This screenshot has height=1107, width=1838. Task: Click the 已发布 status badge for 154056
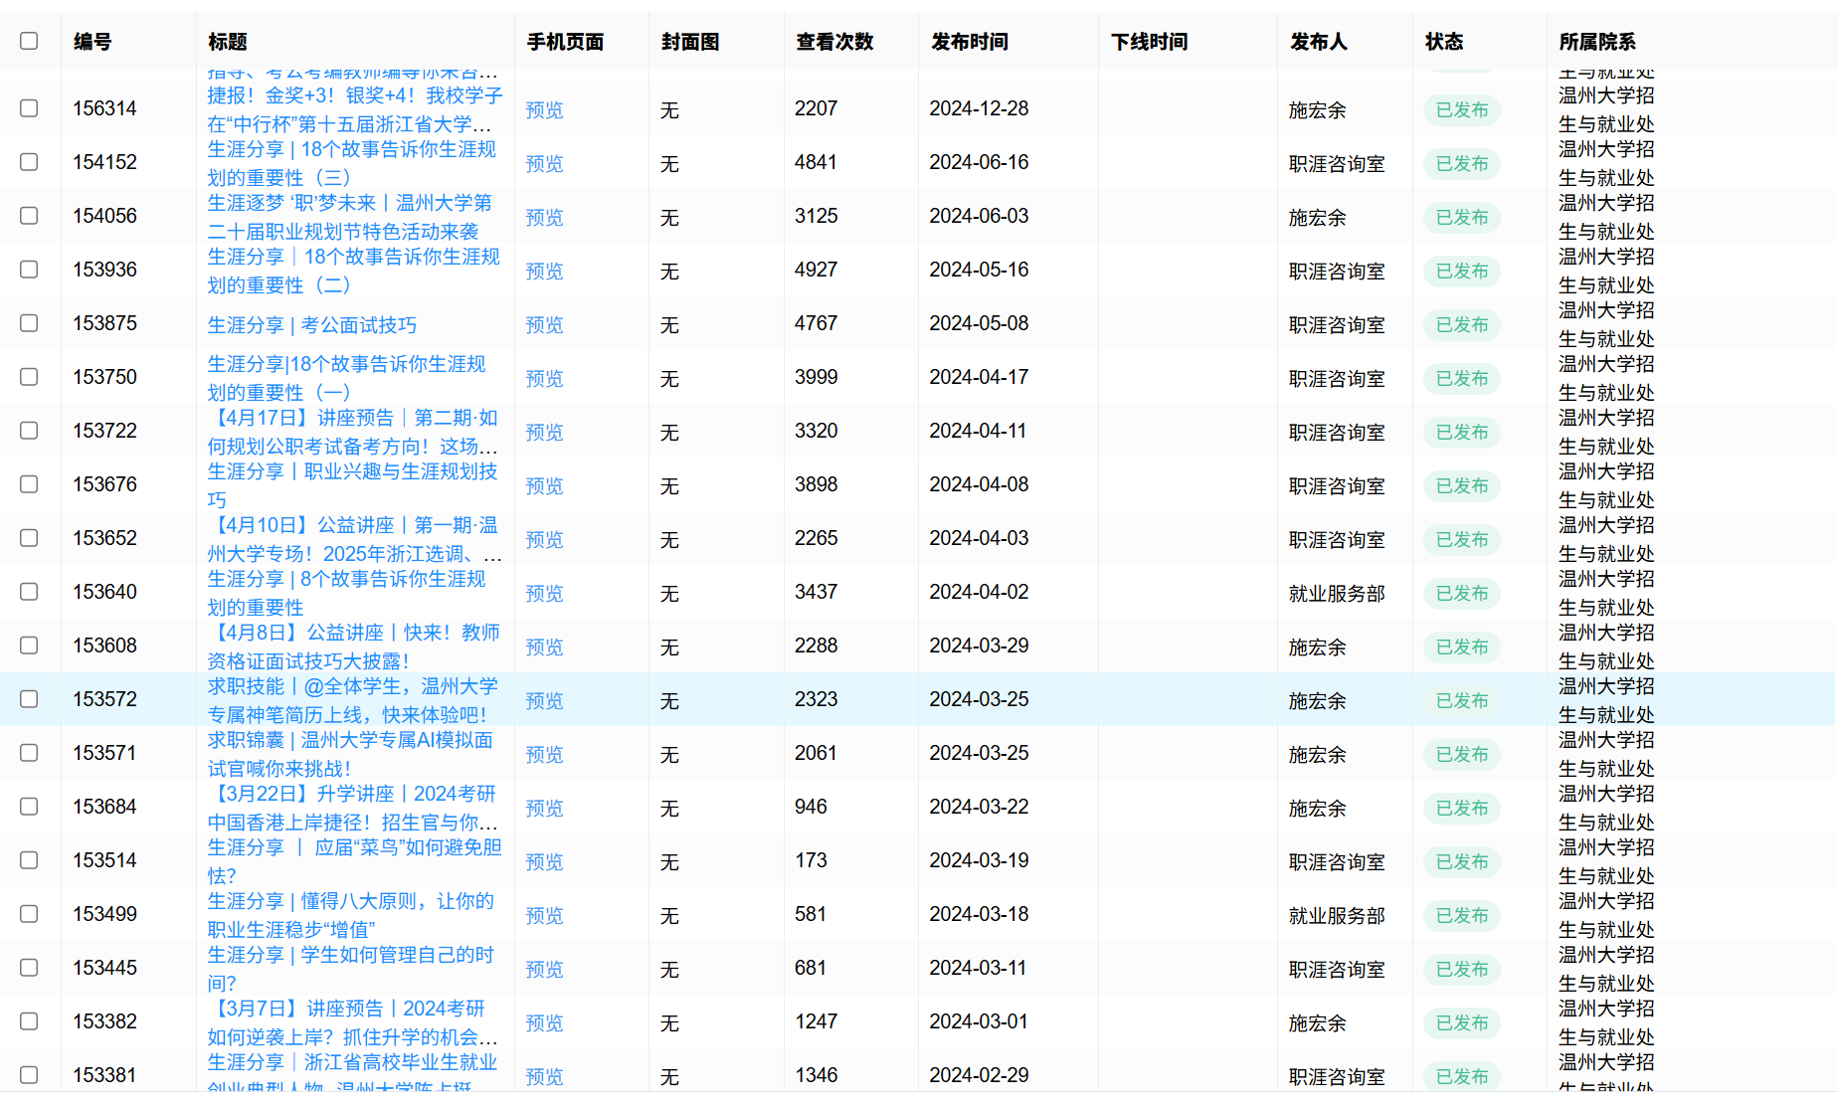click(x=1461, y=218)
